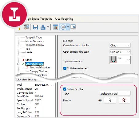
Task: Toggle the Critical Depths checkbox
Action: (65, 89)
